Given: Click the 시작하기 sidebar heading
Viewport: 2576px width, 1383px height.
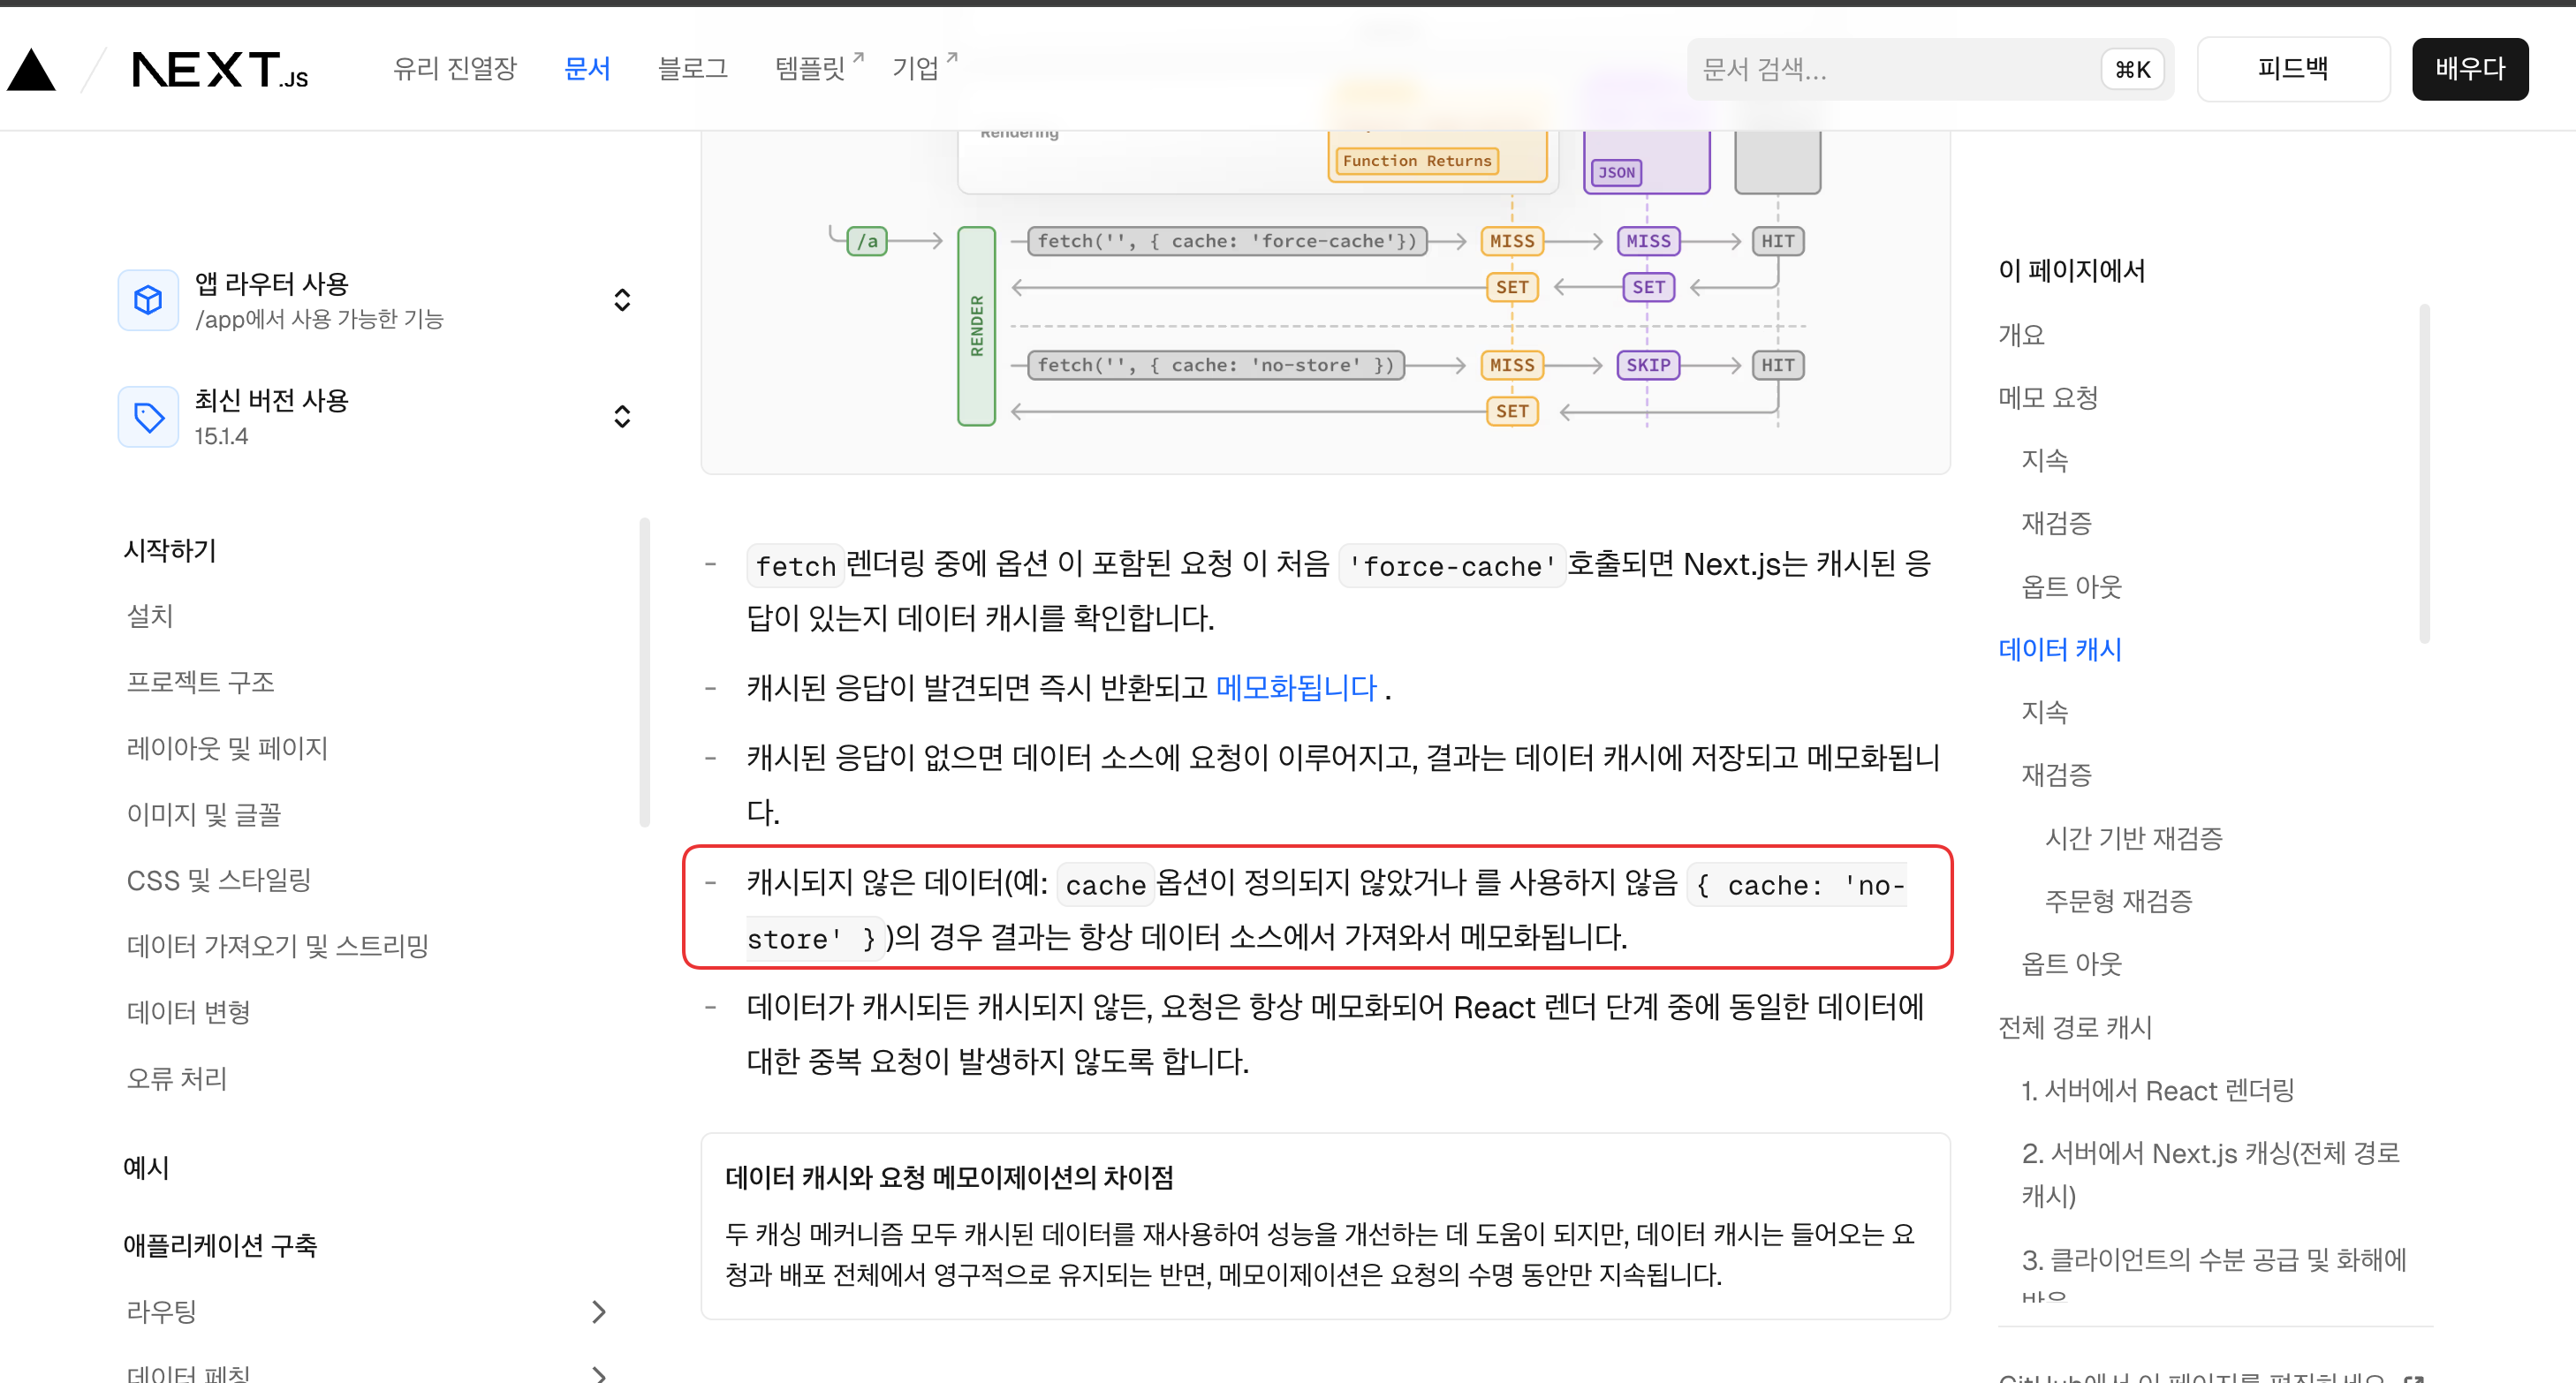Looking at the screenshot, I should click(170, 550).
